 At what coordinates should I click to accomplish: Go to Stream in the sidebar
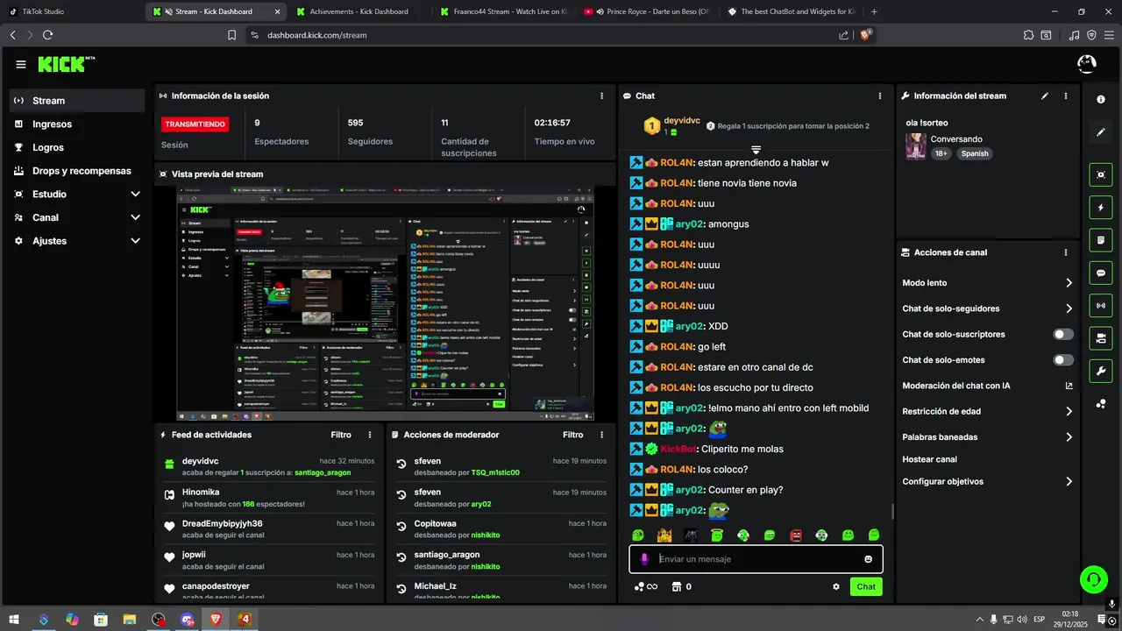77,100
